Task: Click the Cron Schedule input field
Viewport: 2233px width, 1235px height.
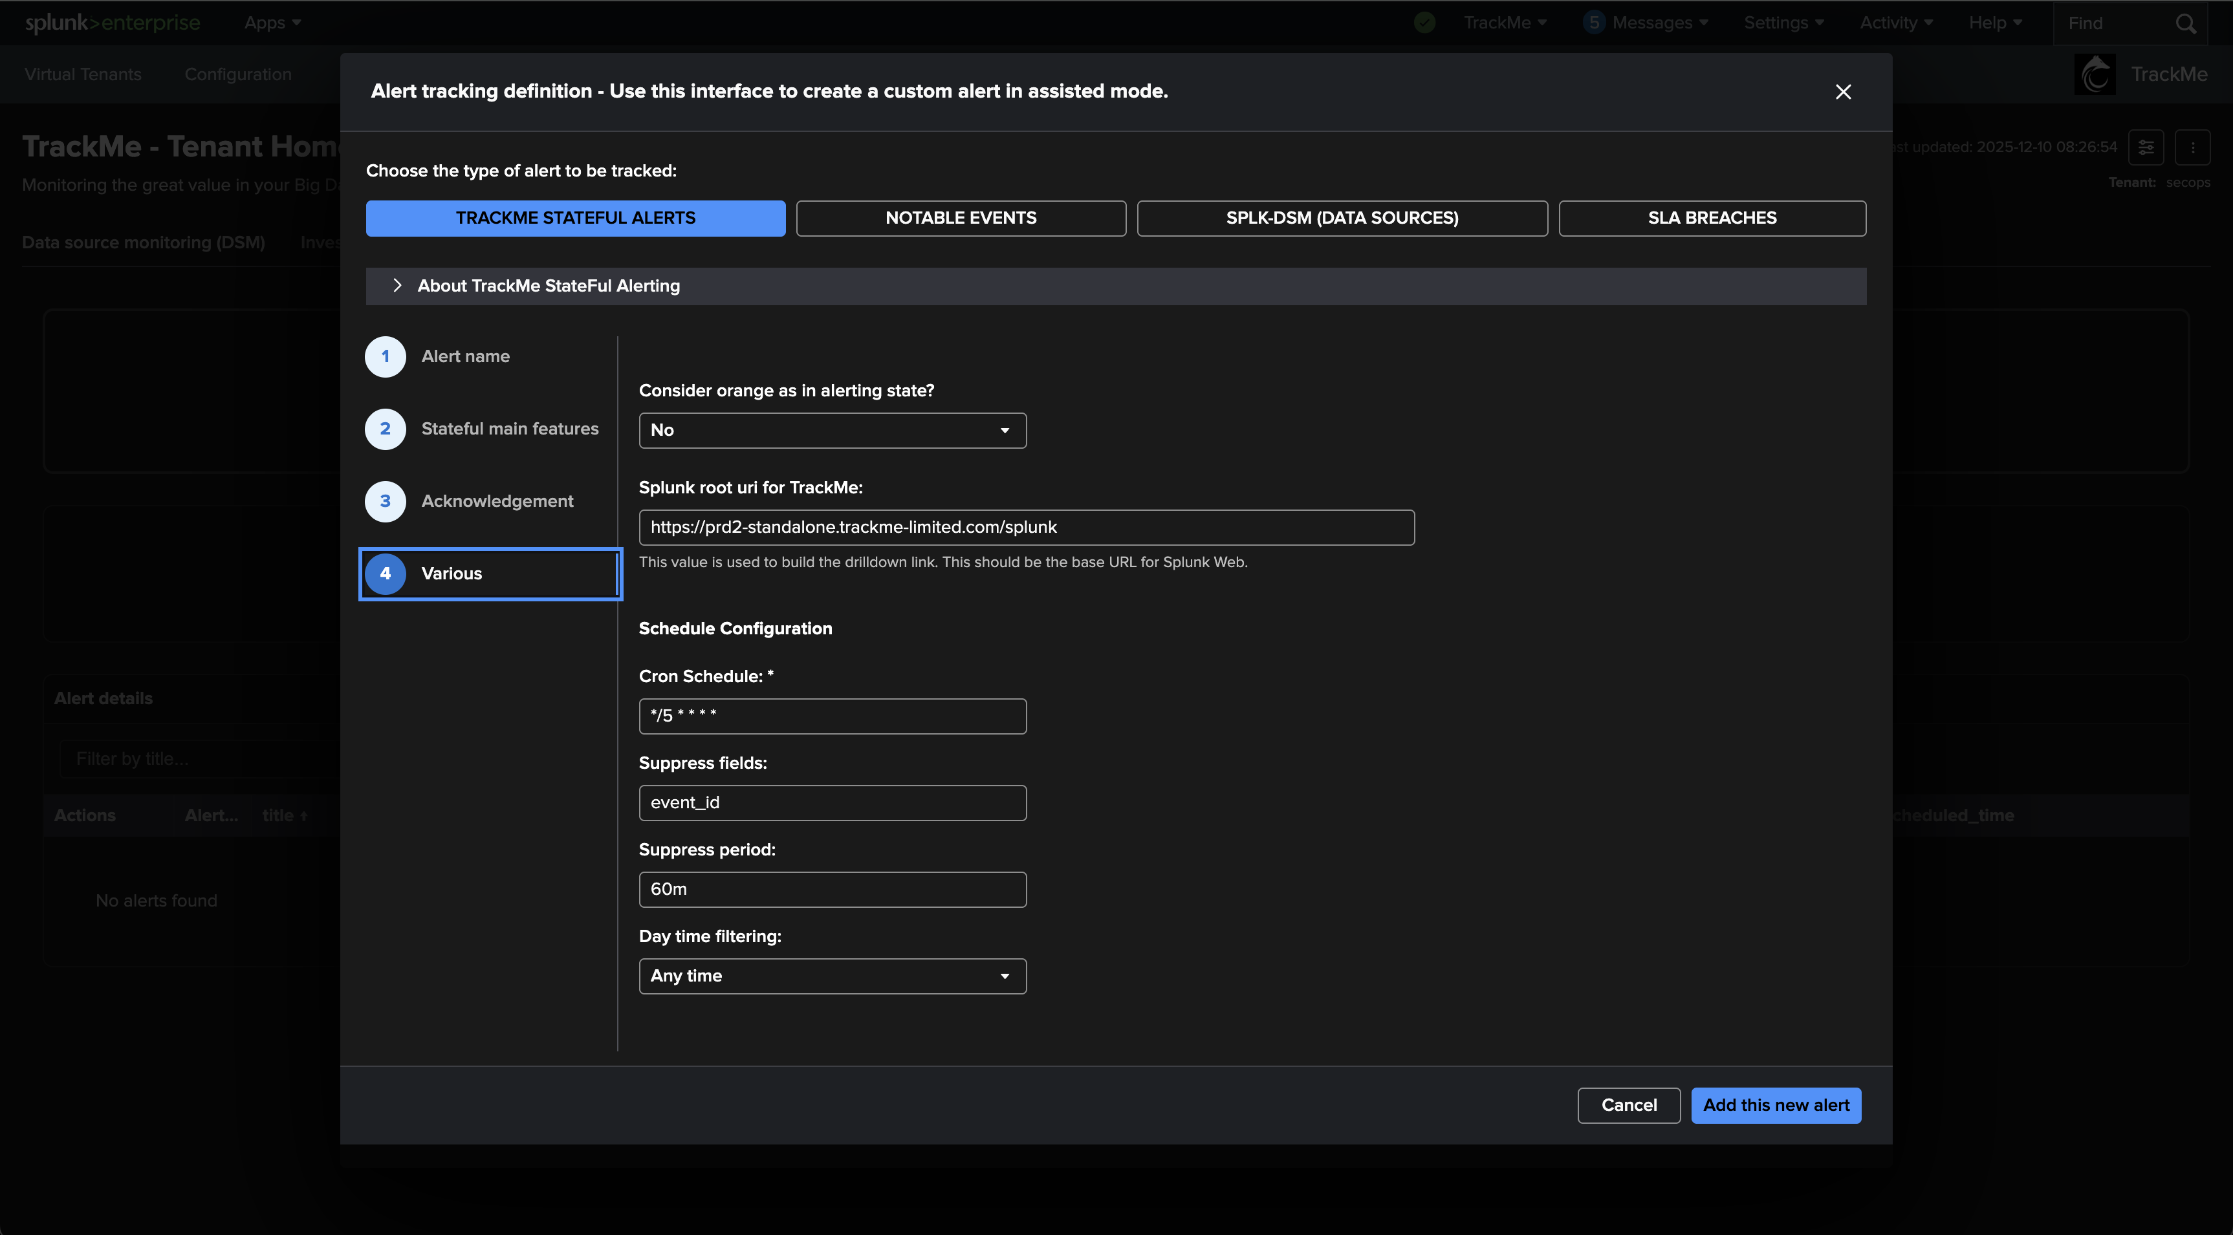Action: click(x=831, y=716)
